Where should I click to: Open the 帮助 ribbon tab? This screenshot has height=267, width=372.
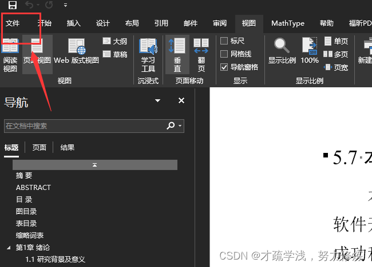326,23
